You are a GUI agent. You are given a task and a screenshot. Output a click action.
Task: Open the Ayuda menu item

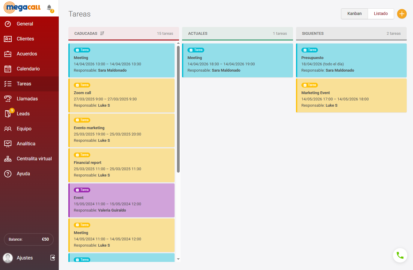8,174
